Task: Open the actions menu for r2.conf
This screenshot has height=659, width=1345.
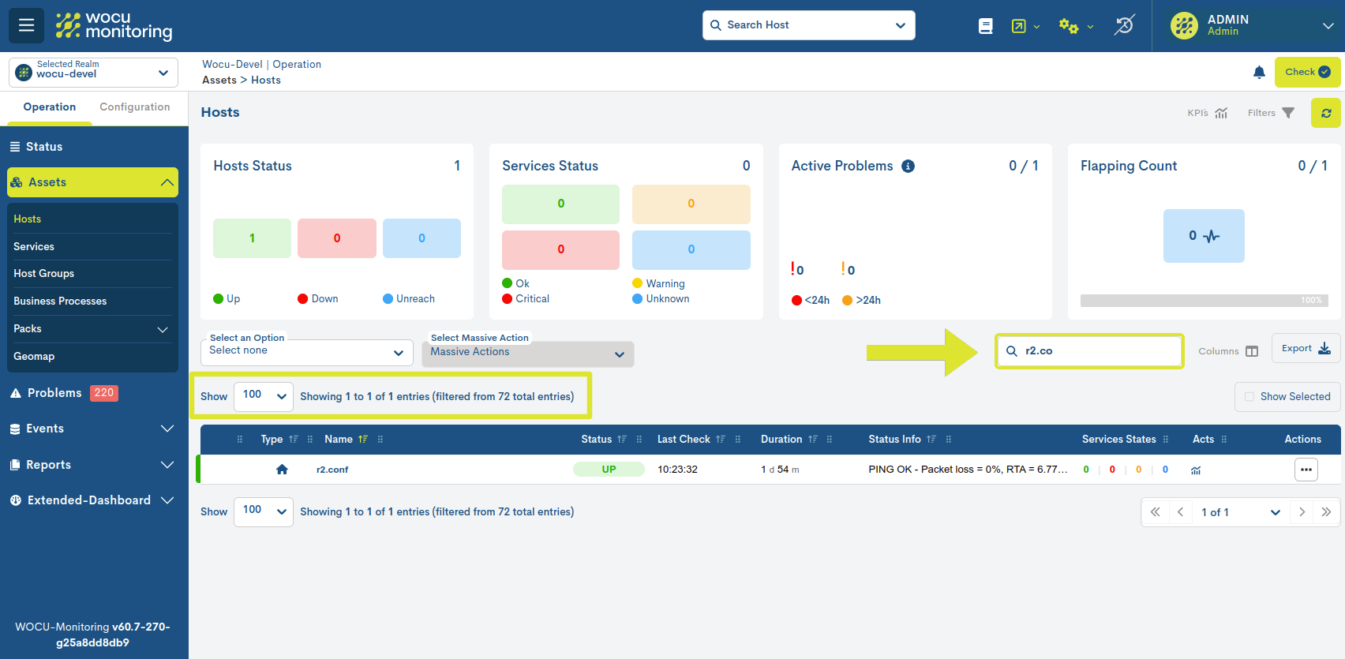Action: pos(1306,470)
